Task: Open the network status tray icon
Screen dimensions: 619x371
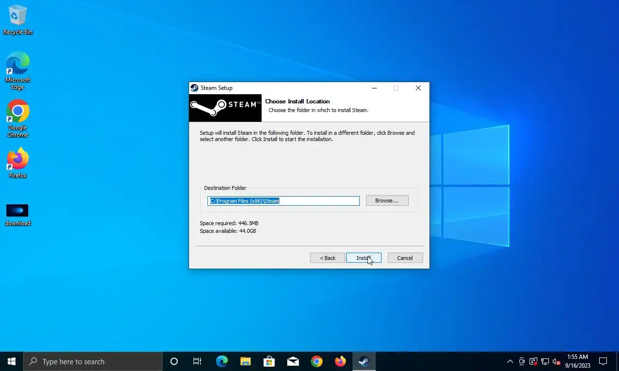Action: click(545, 361)
